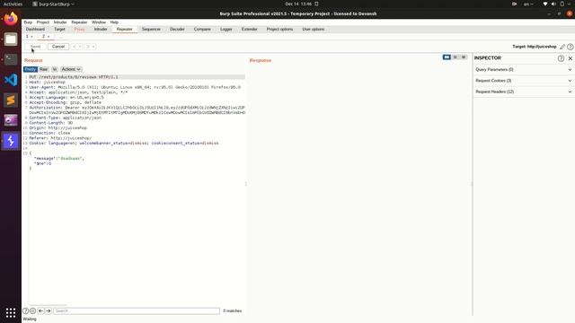Click the request search input field
575x323 pixels.
point(137,310)
